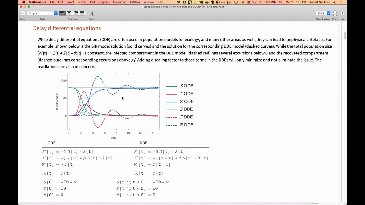Click the SIR model plot graphic
365x205 pixels.
tap(113, 102)
